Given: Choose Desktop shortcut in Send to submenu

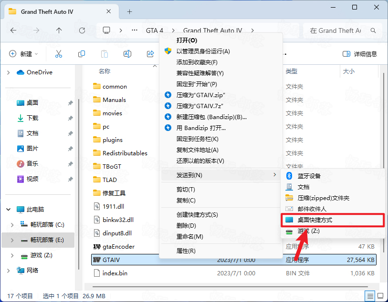Looking at the screenshot, I should 333,220.
